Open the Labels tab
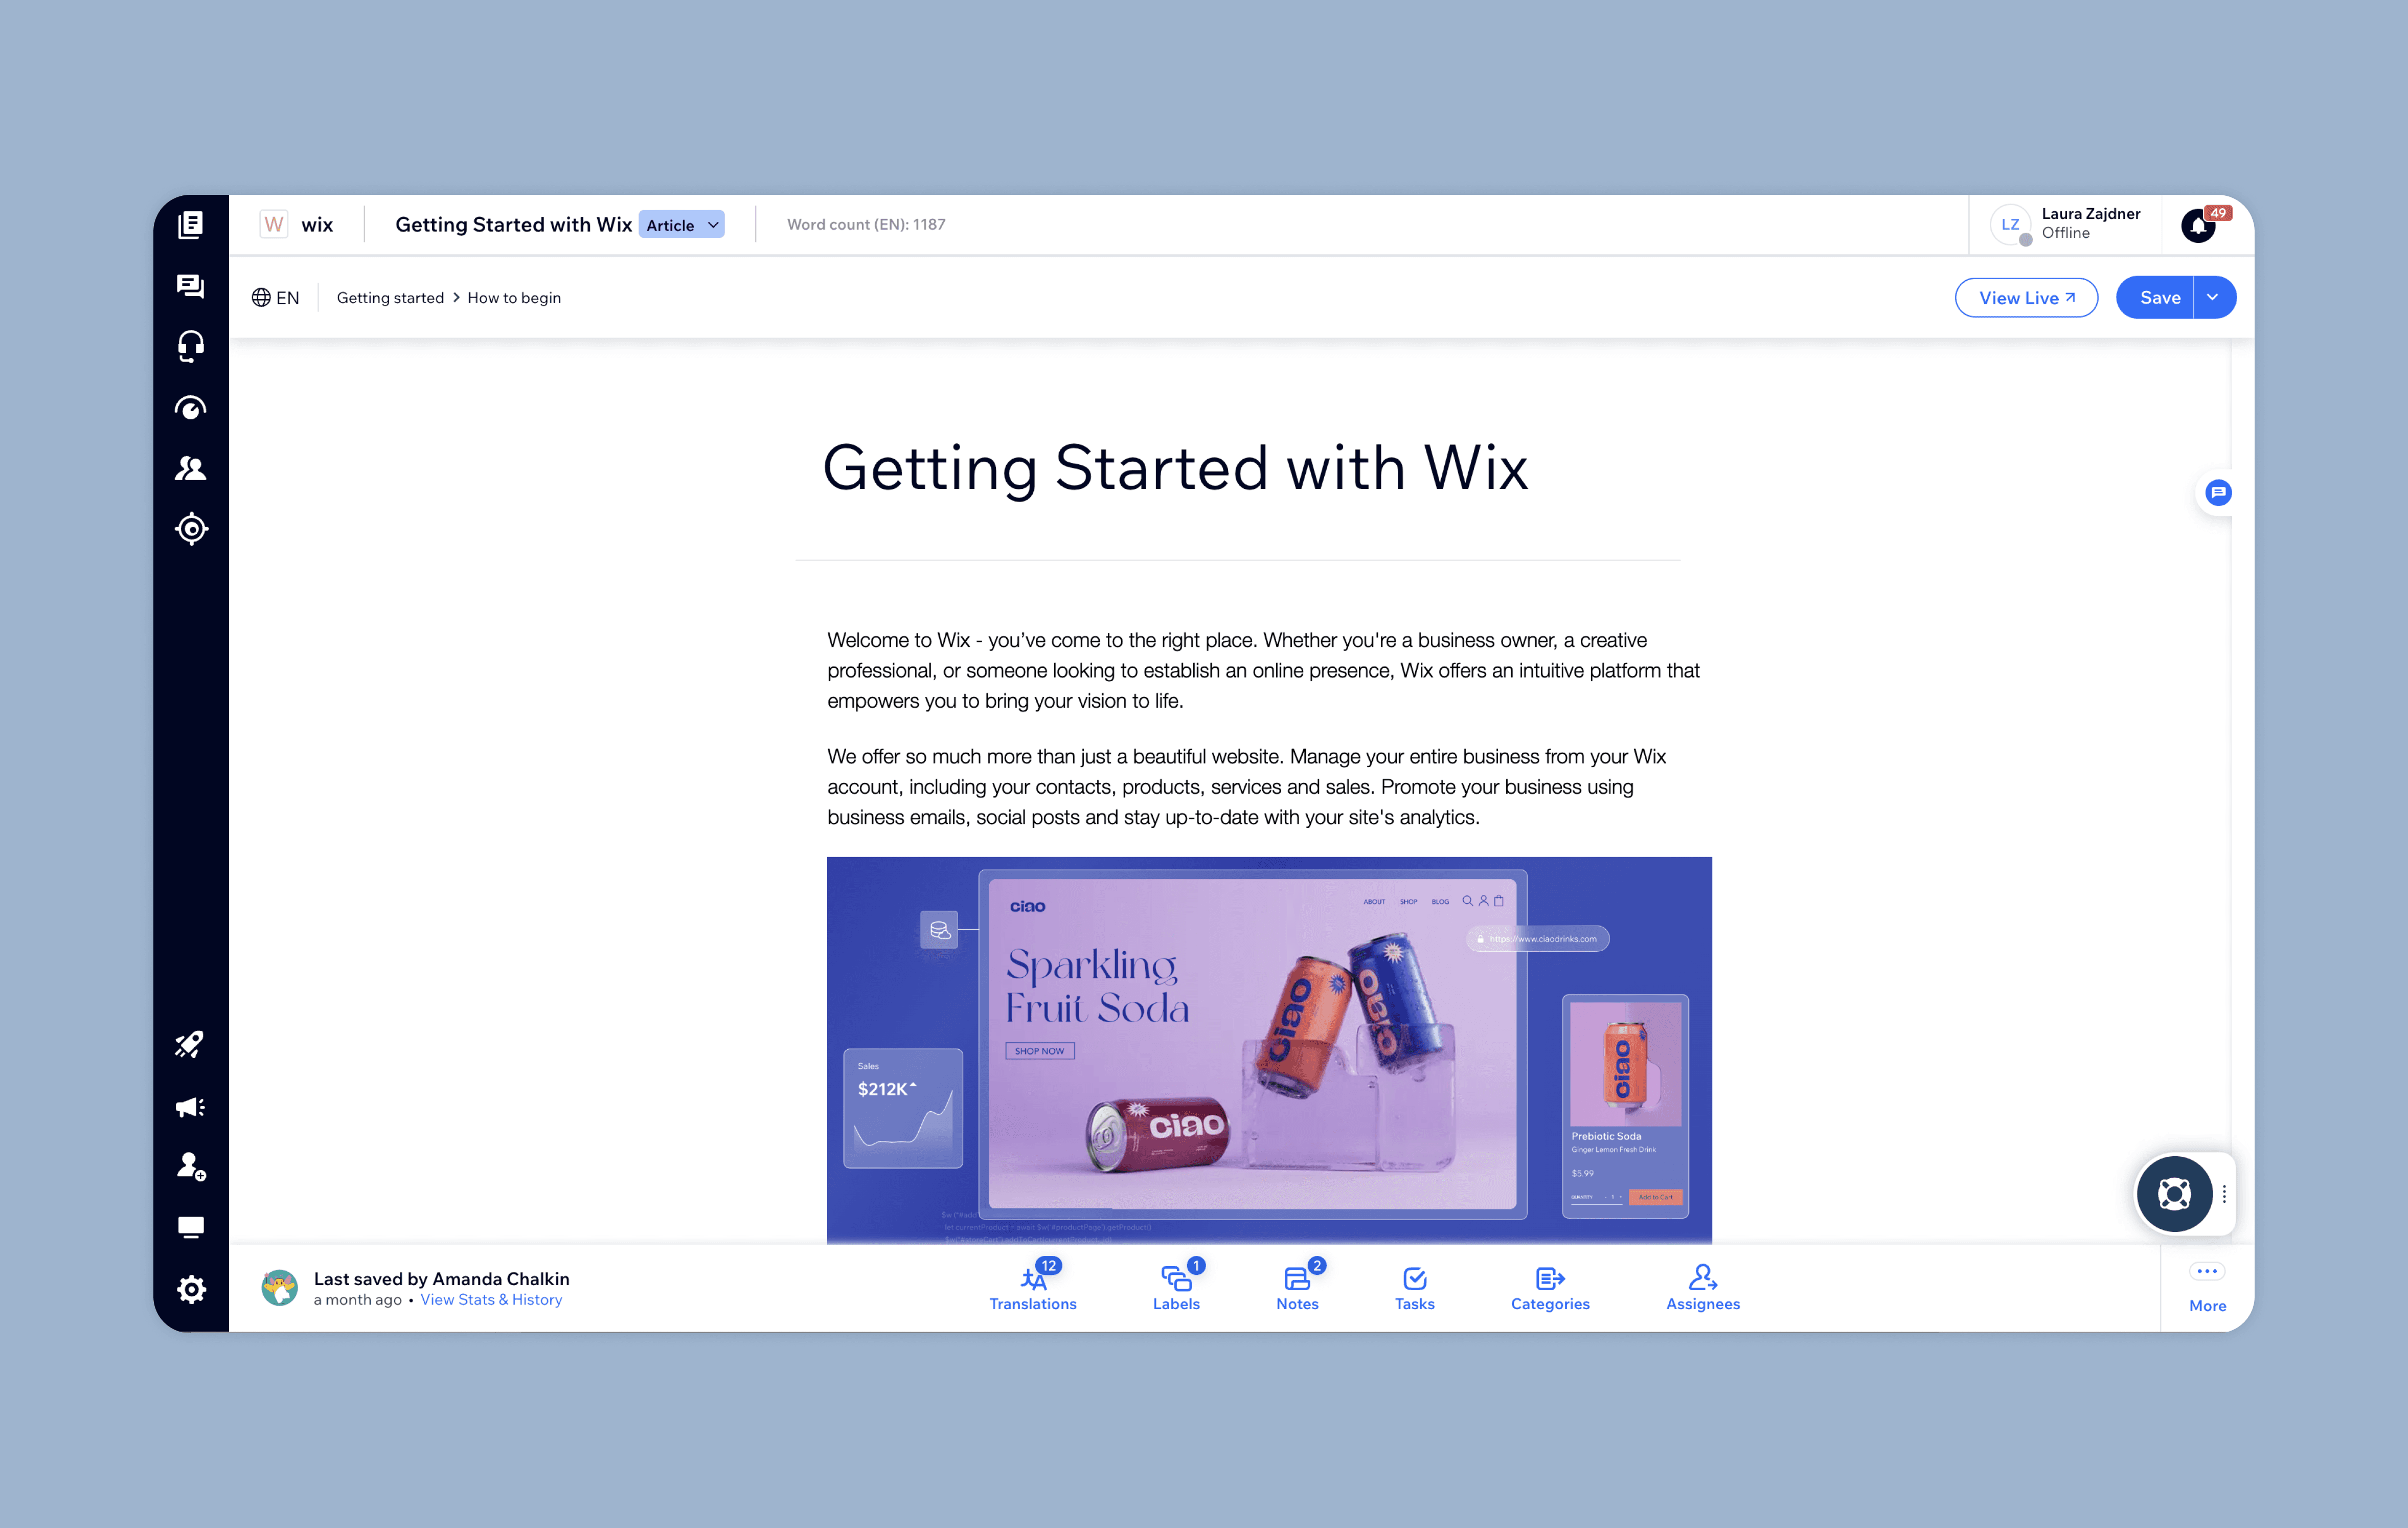This screenshot has width=2408, height=1528. coord(1176,1287)
